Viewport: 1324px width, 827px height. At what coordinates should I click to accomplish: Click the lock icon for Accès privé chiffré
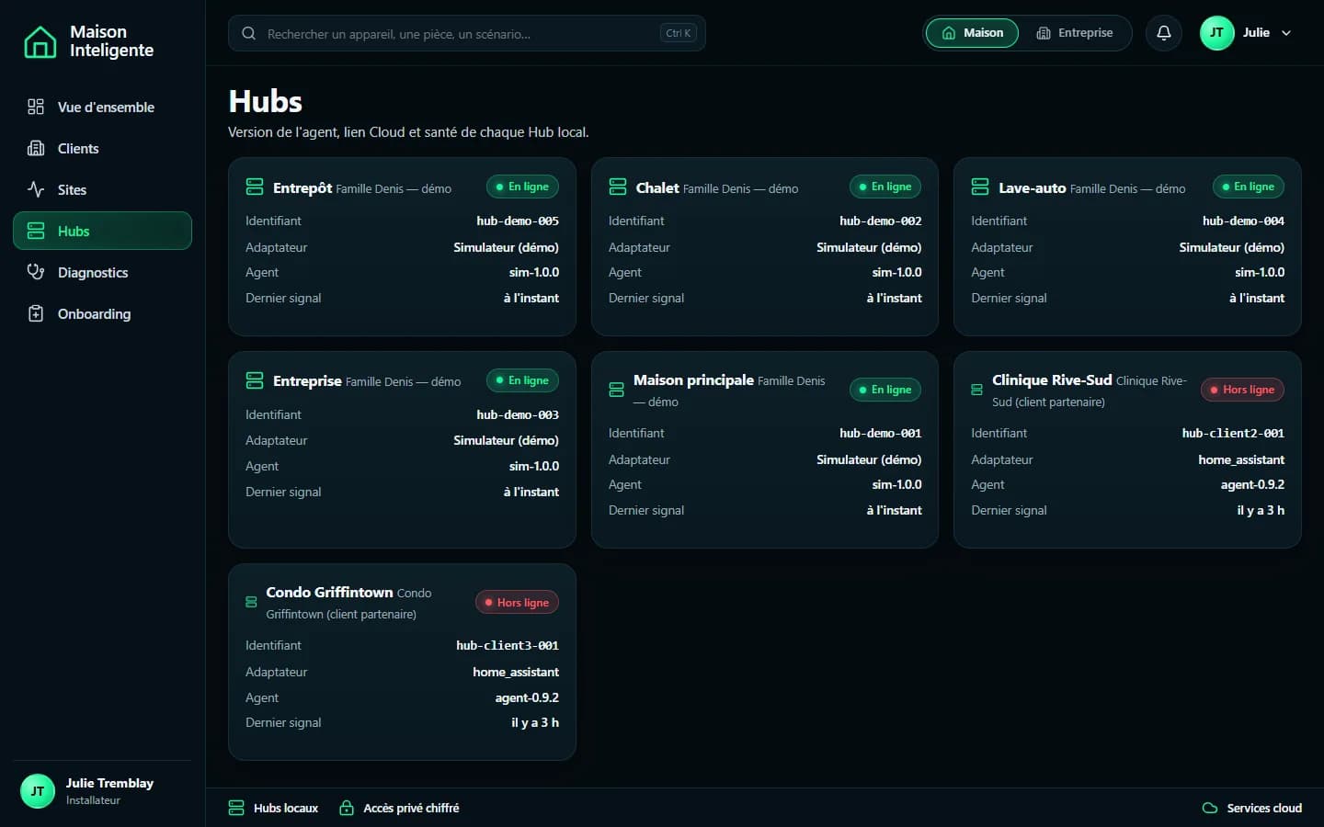click(347, 808)
